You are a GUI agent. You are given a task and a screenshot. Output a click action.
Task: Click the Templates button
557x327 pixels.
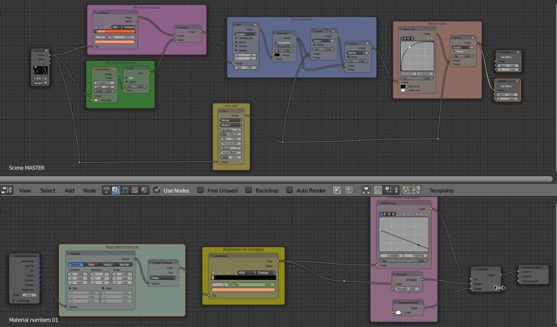point(441,191)
